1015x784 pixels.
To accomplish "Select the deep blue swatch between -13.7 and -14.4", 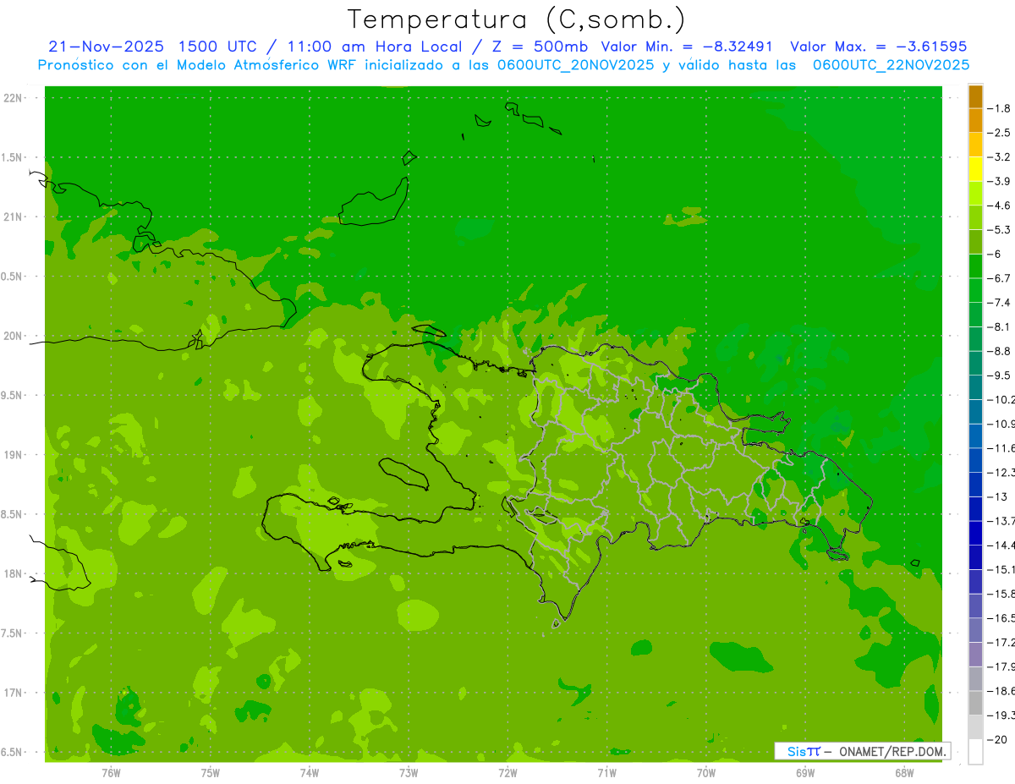I will pyautogui.click(x=975, y=534).
